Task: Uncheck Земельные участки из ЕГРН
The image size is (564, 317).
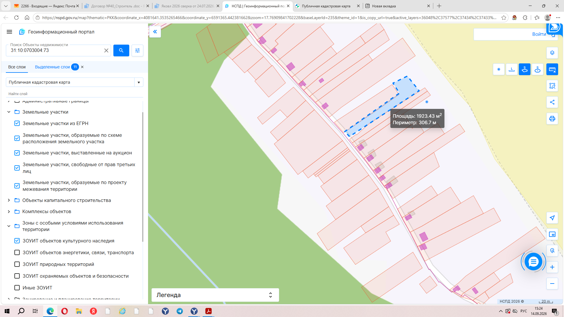Action: pos(17,123)
